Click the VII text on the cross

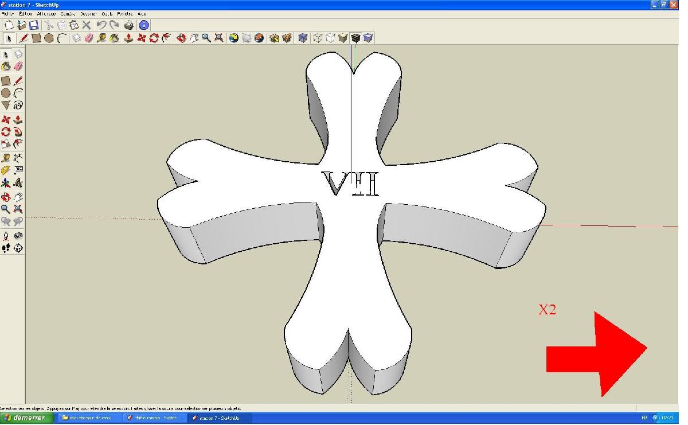click(x=351, y=184)
